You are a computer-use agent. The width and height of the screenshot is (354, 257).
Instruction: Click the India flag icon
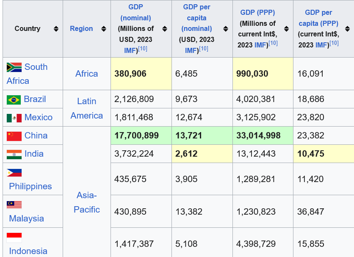click(14, 155)
